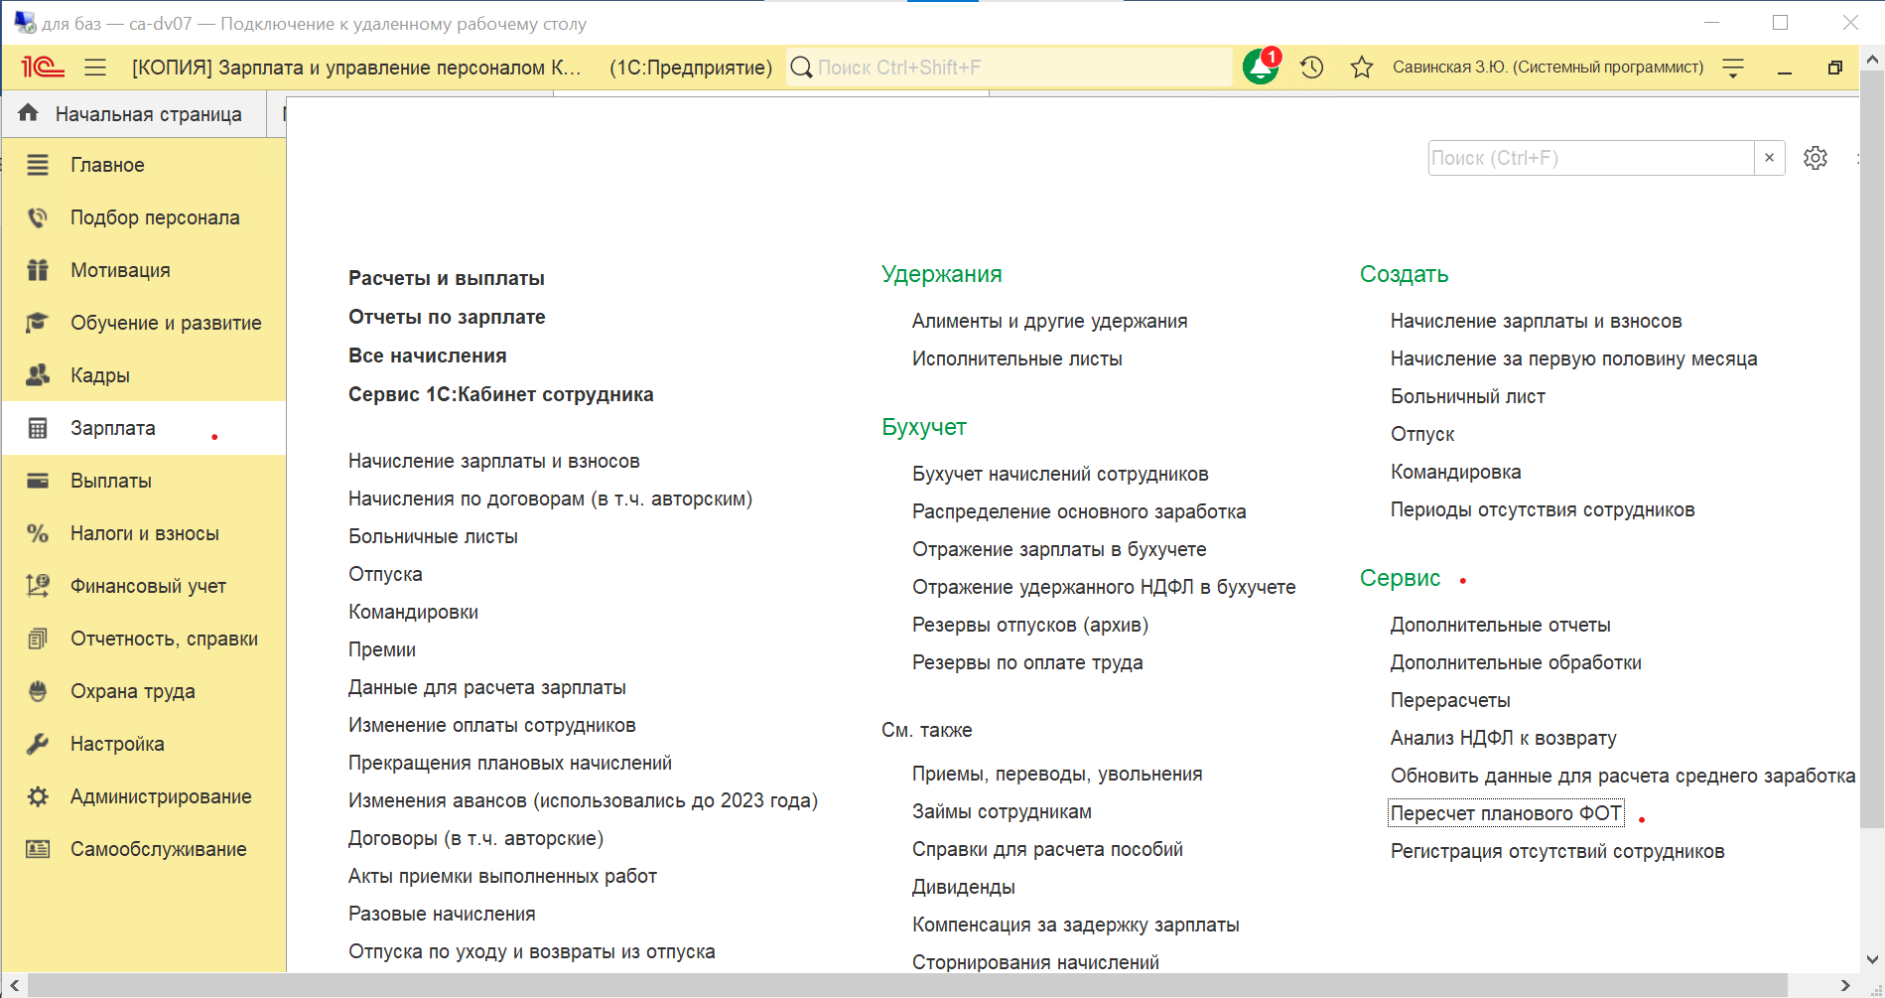The image size is (1885, 998).
Task: Open the Кадры section
Action: click(99, 375)
